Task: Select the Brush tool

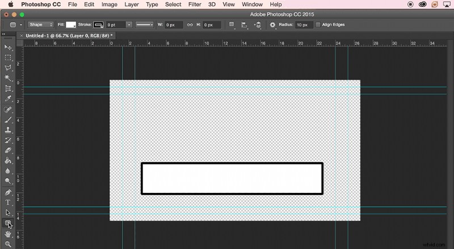Action: pyautogui.click(x=8, y=120)
